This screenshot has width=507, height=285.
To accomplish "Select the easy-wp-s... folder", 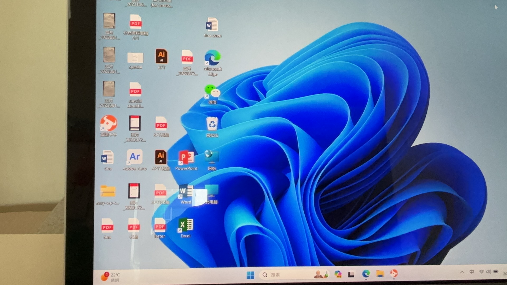I will tap(108, 195).
